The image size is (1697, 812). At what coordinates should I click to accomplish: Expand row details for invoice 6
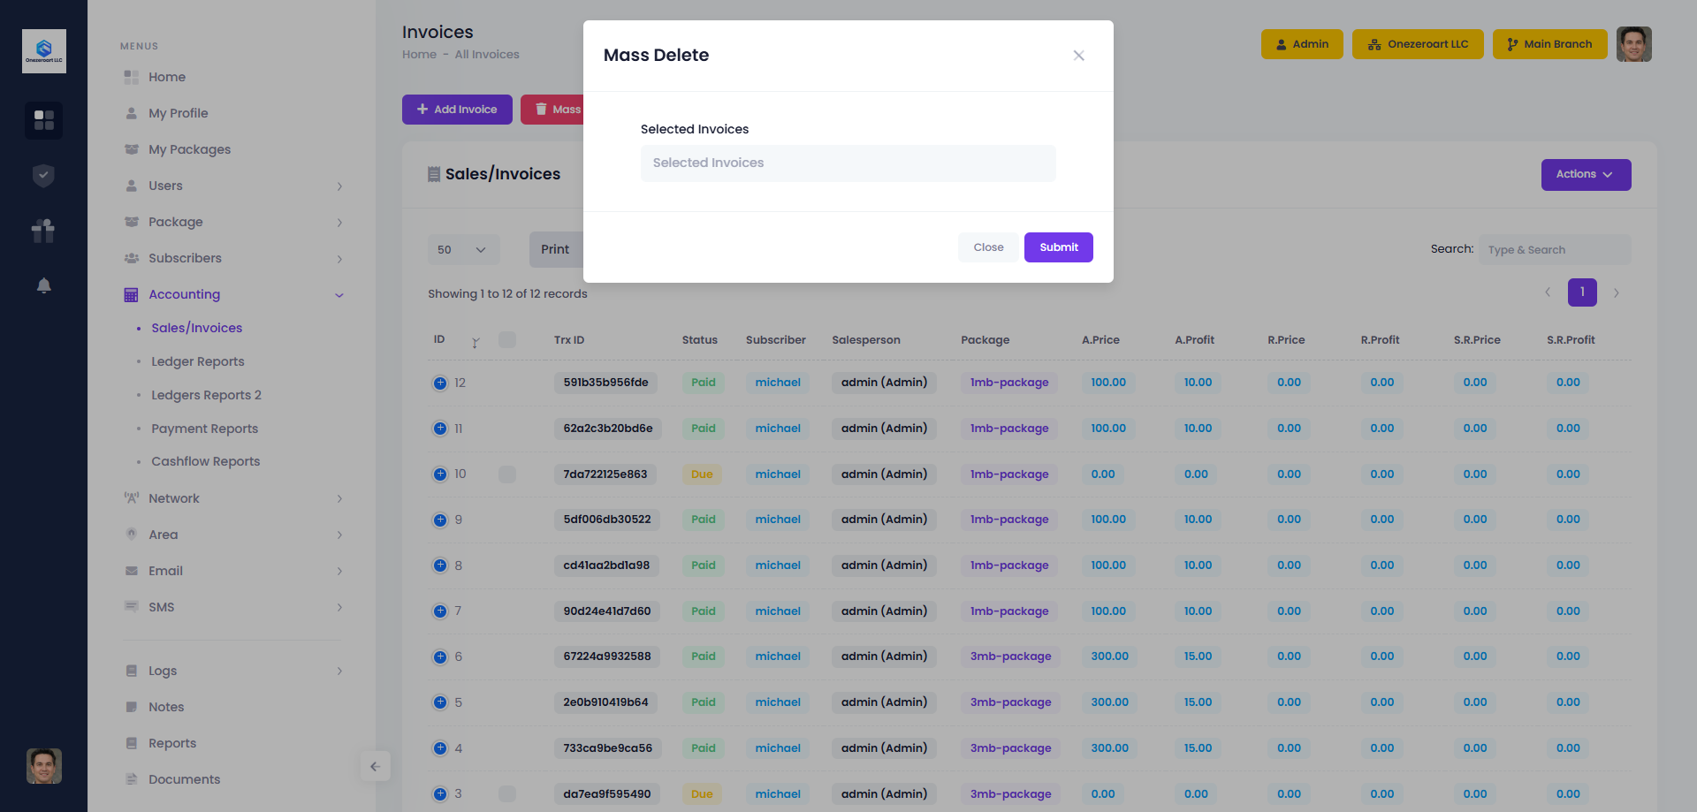(440, 656)
